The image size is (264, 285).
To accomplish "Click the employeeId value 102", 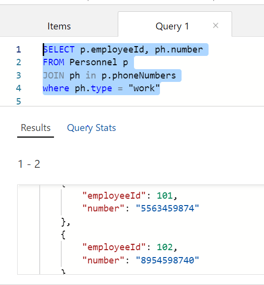I will [165, 247].
